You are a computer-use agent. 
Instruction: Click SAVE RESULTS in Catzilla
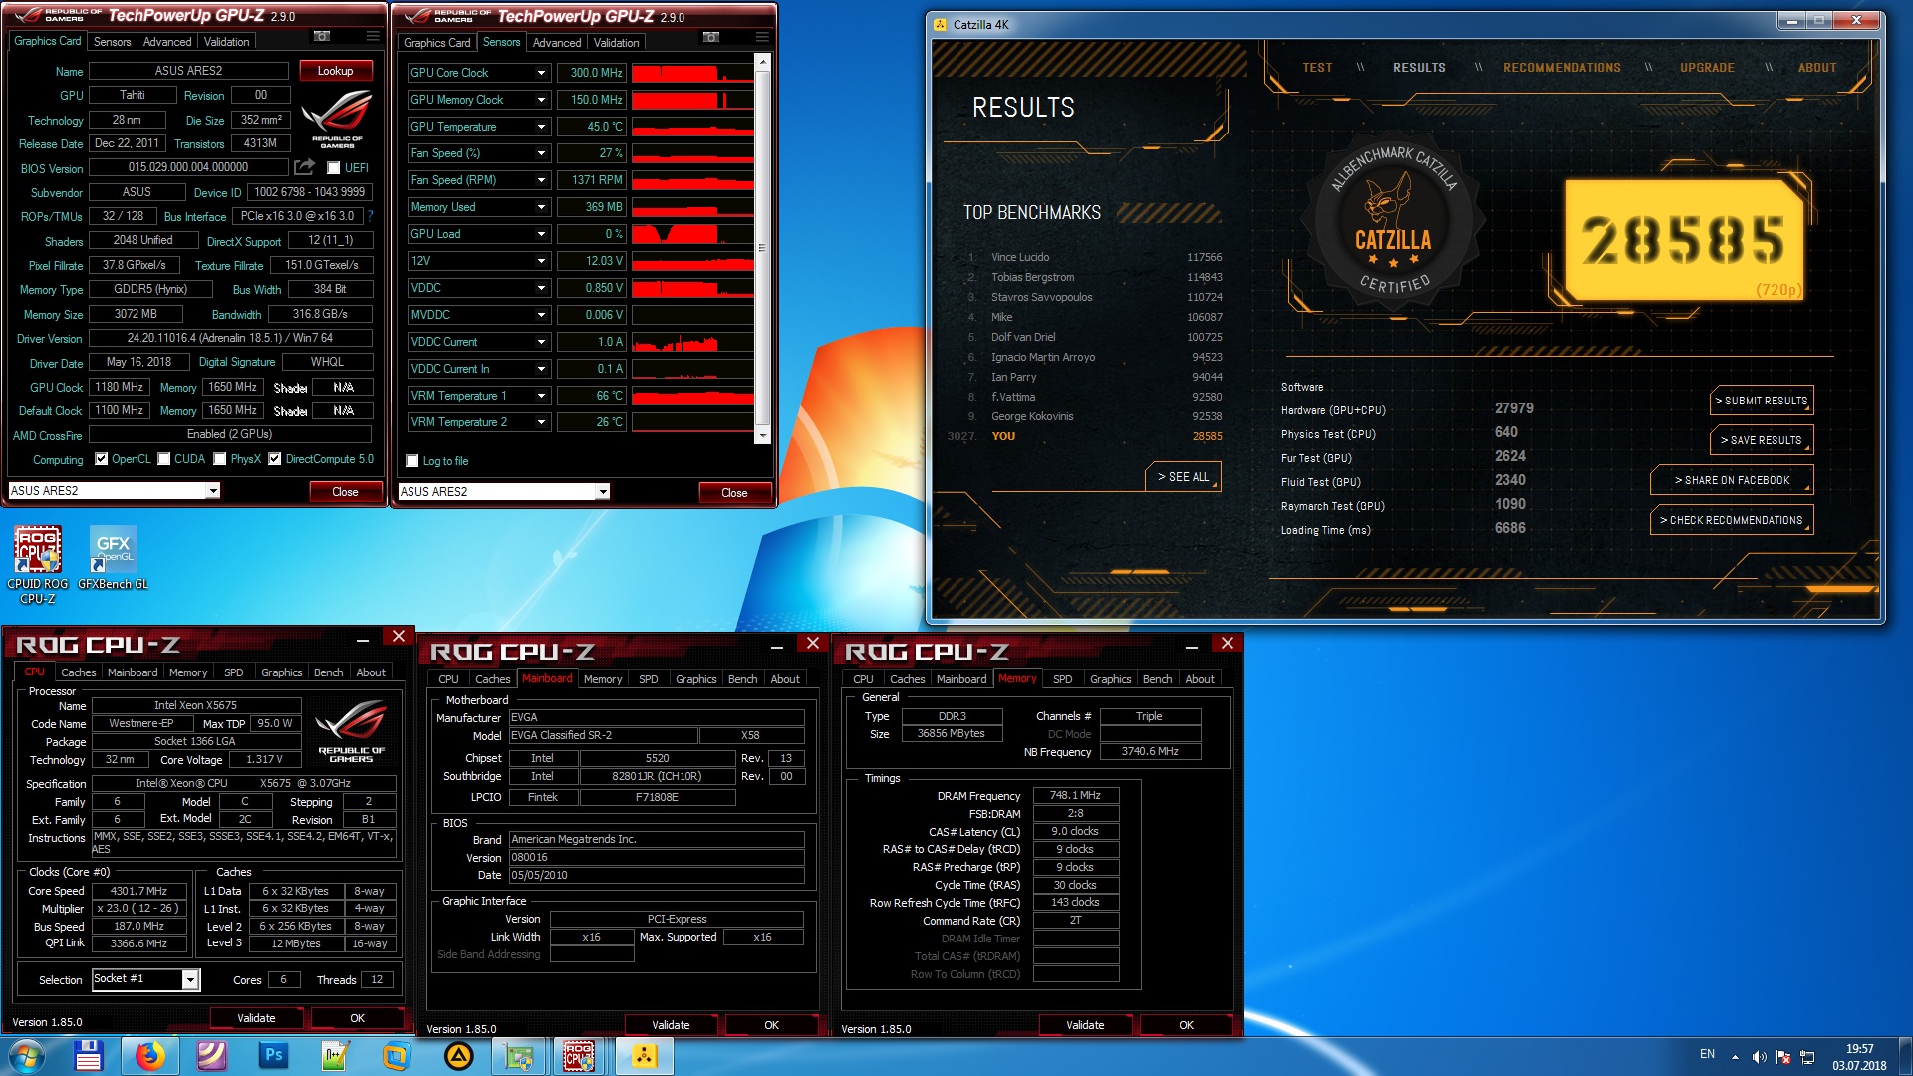coord(1762,440)
